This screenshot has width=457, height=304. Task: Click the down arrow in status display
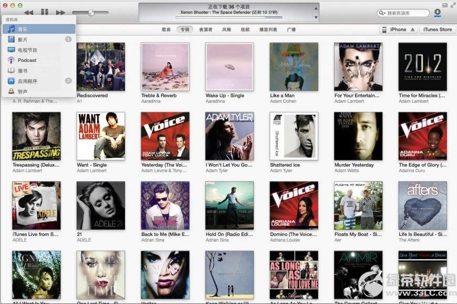pyautogui.click(x=316, y=18)
